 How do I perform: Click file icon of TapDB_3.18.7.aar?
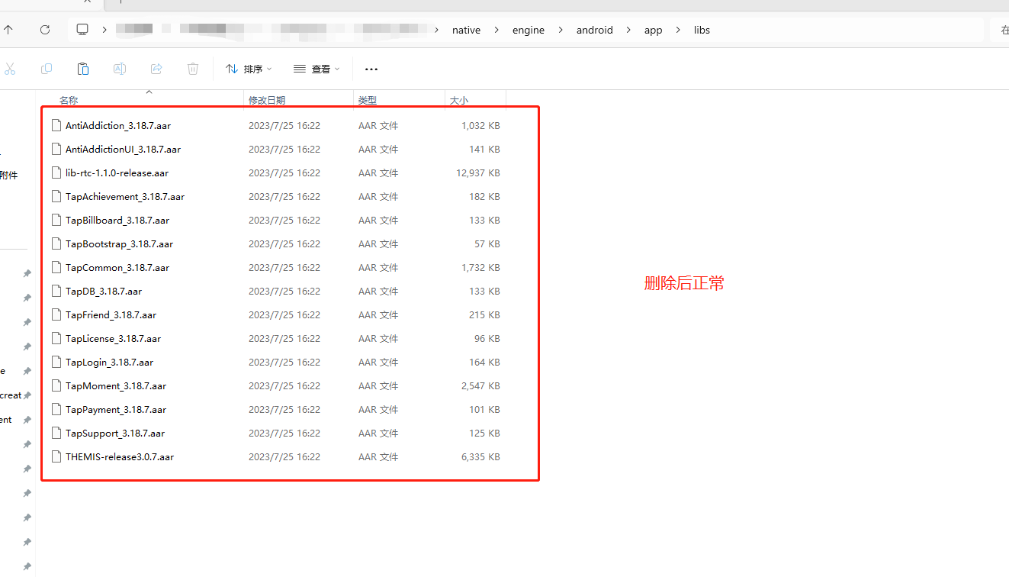pyautogui.click(x=56, y=291)
